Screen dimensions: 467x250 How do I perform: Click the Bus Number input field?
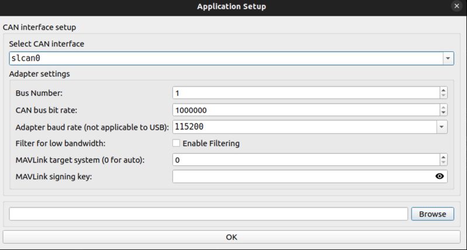tap(306, 93)
